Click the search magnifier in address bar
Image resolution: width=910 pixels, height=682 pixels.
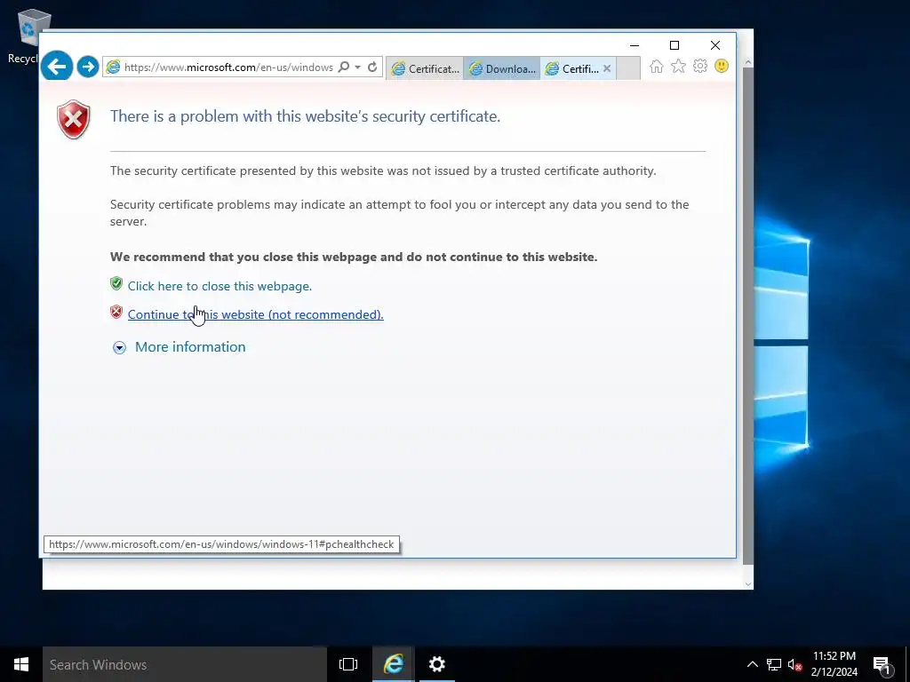(x=344, y=67)
